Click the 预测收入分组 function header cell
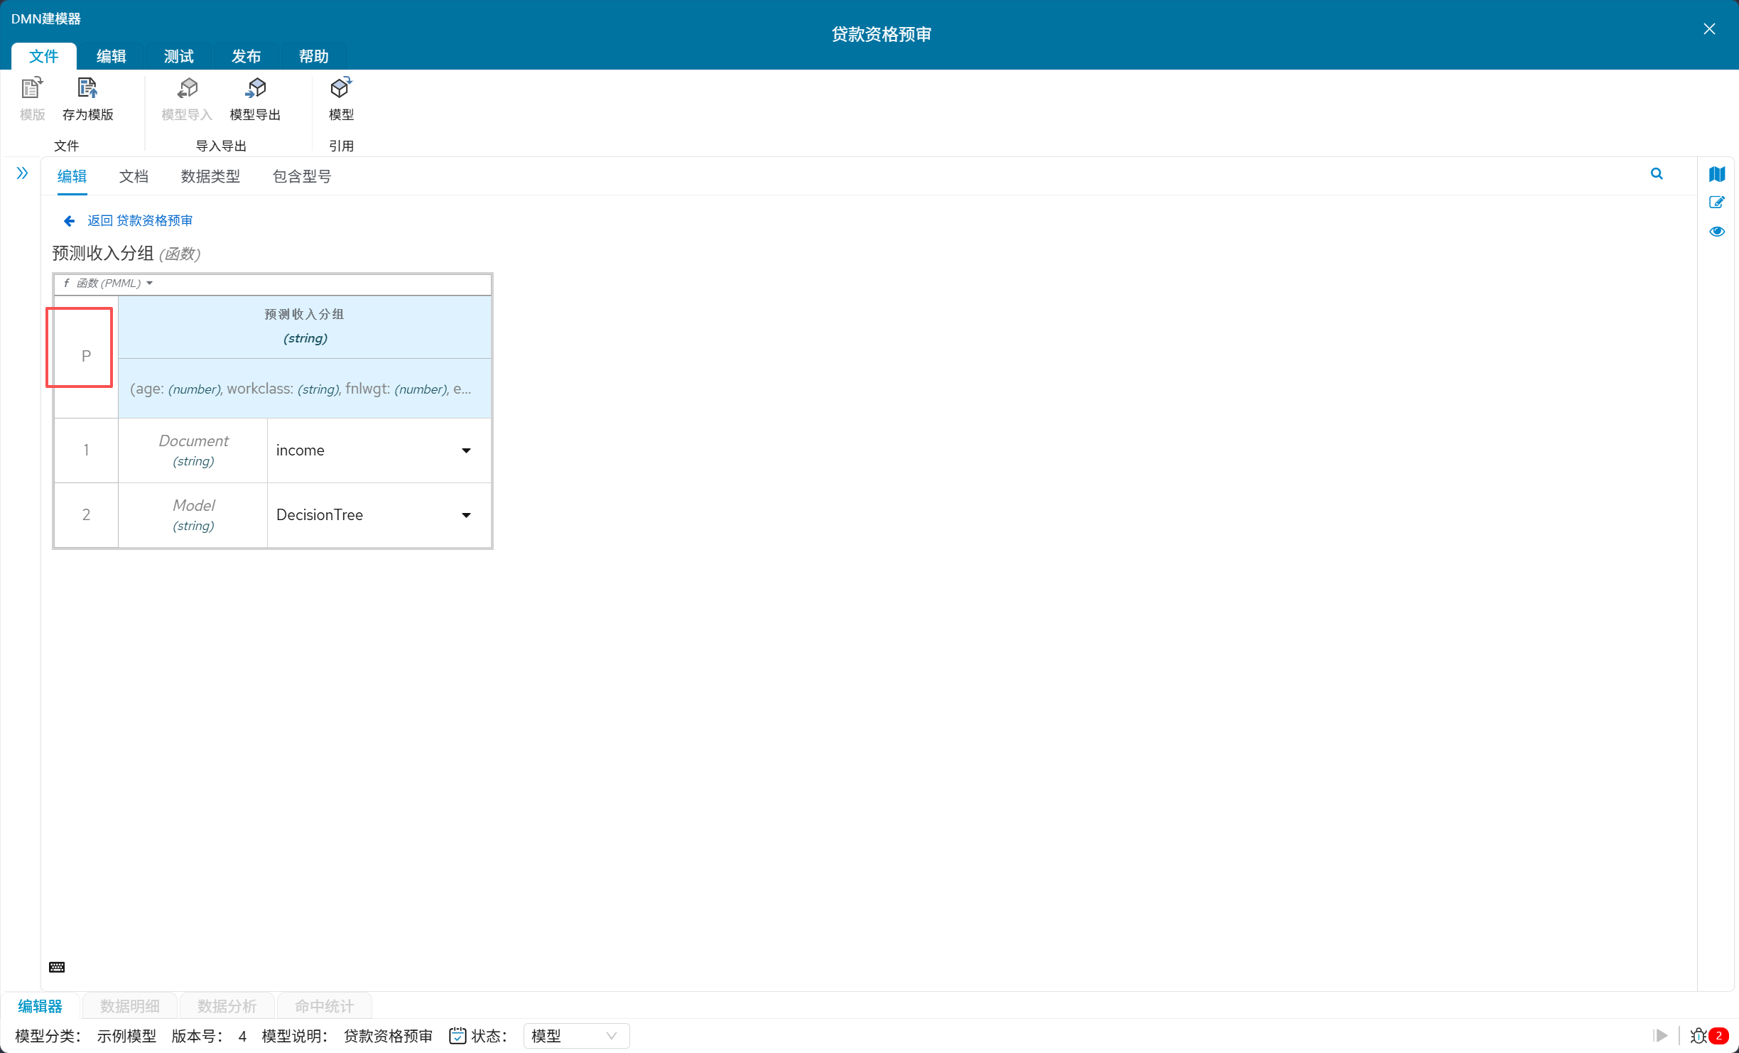The width and height of the screenshot is (1739, 1053). pyautogui.click(x=305, y=326)
